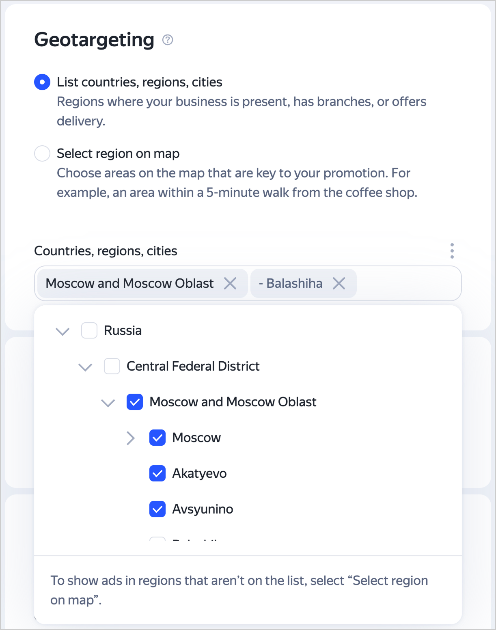
Task: Remove the excluded Balashiha tag
Action: [x=339, y=283]
